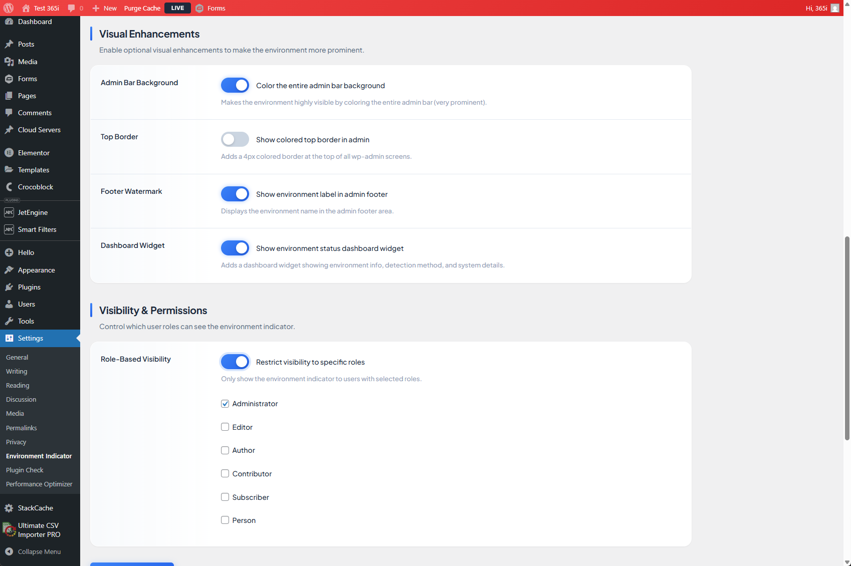Open Forms from the admin bar
851x566 pixels.
coord(215,8)
